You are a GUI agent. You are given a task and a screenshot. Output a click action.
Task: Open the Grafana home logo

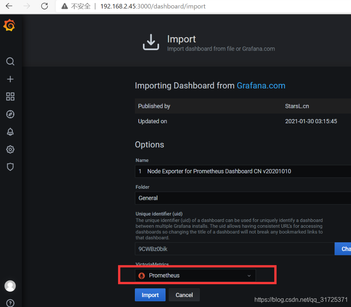[9, 25]
